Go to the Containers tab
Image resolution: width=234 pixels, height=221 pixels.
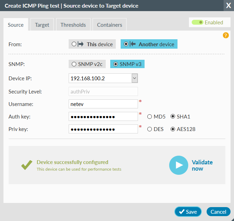click(110, 25)
